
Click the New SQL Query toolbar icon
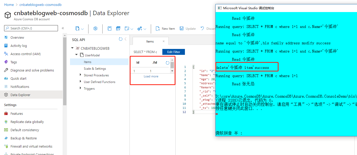[x=118, y=29]
